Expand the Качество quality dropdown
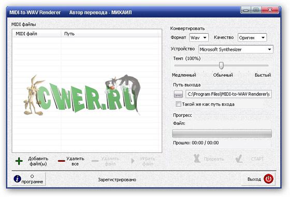The height and width of the screenshot is (197, 290). [252, 37]
